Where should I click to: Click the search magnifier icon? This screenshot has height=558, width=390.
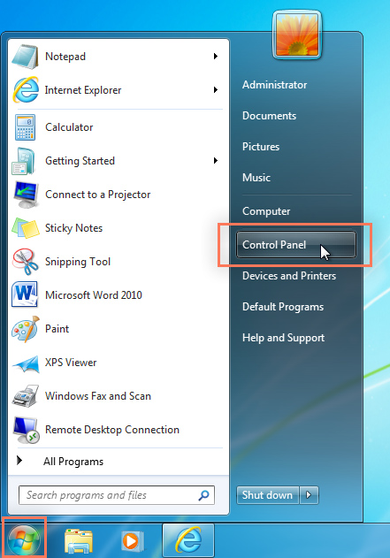coord(204,495)
